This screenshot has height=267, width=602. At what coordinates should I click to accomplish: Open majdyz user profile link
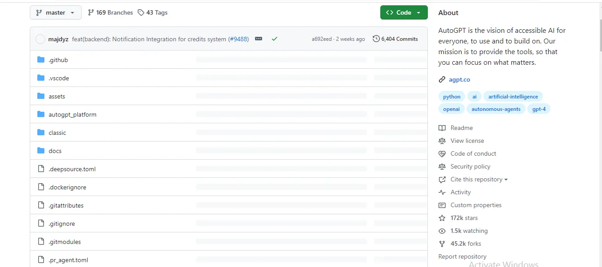click(x=58, y=39)
